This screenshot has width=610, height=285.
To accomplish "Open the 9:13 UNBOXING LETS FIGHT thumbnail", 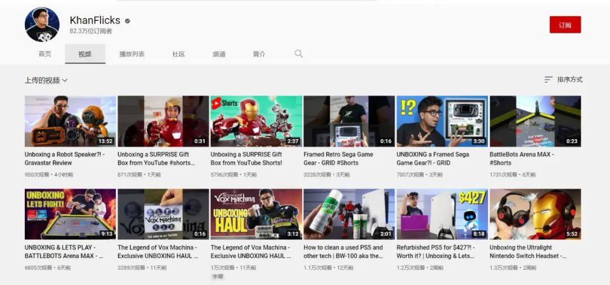I will coord(70,214).
